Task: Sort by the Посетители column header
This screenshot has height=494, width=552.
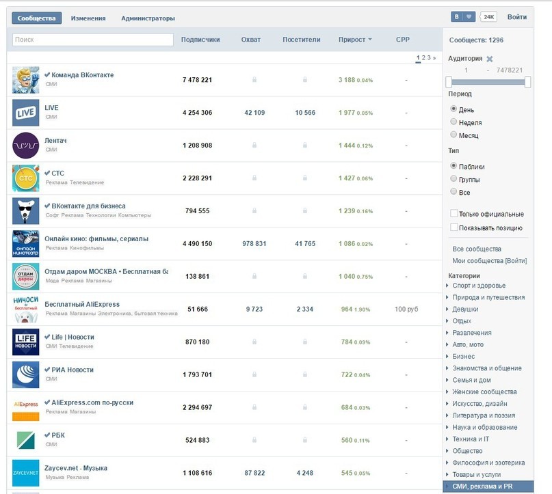Action: 302,40
